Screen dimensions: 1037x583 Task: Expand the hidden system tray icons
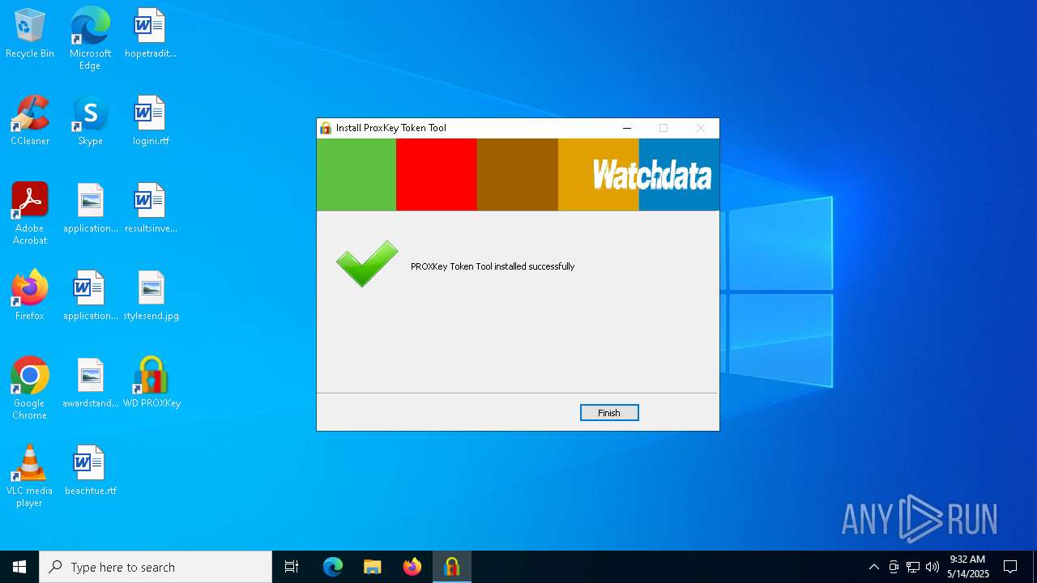click(873, 567)
